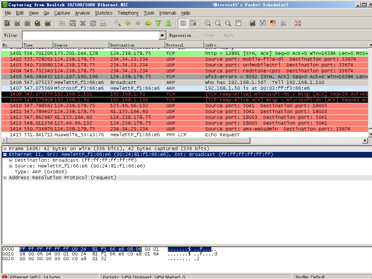Screen dimensions: 372x279
Task: Find a packet magnifier icon
Action: coord(118,23)
